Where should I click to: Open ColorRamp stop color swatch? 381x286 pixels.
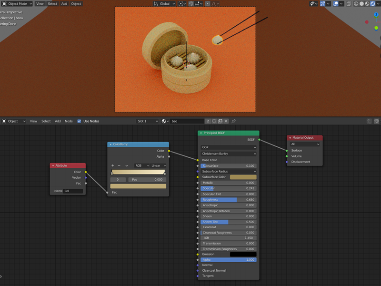(x=138, y=186)
